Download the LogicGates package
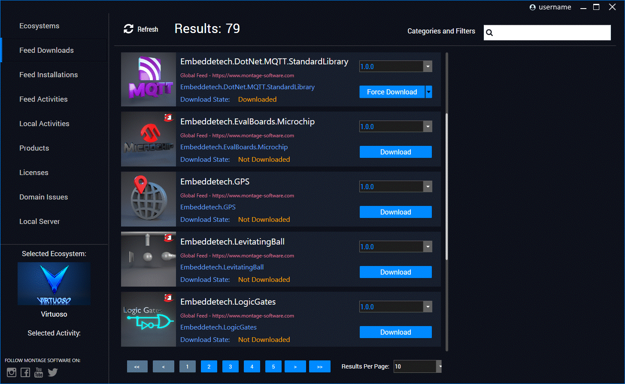The image size is (625, 384). pos(396,332)
